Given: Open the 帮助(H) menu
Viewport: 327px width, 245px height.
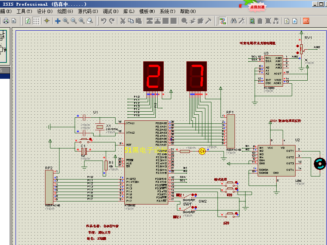Looking at the screenshot, I should [188, 11].
